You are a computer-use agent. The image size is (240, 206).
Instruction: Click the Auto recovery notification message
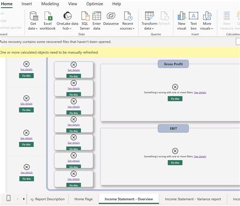[x=56, y=42]
